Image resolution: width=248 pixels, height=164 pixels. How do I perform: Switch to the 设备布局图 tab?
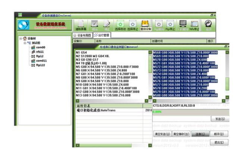pyautogui.click(x=83, y=35)
